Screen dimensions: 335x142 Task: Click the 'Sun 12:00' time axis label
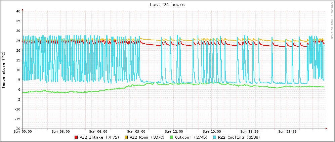[x=174, y=131]
